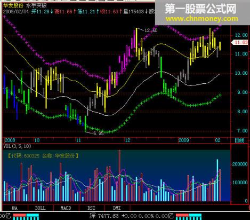Click the 8.00 price axis label

tap(243, 112)
